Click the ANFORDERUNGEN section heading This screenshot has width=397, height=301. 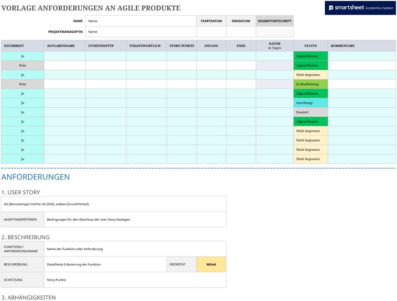(36, 177)
